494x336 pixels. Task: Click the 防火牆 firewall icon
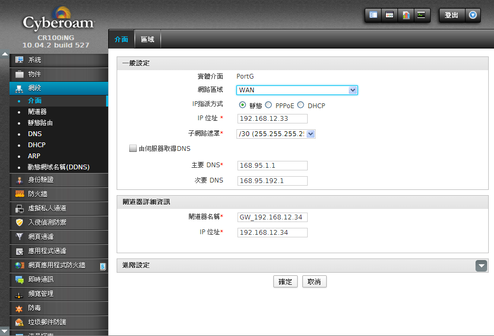(20, 194)
